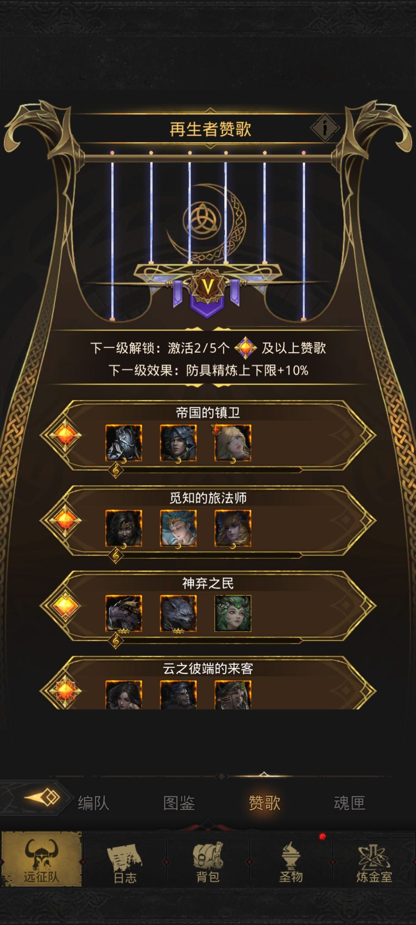
Task: Switch to the 图鉴 tab
Action: point(179,803)
